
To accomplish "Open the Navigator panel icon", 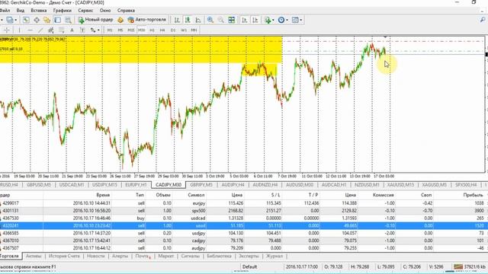I will (47, 20).
